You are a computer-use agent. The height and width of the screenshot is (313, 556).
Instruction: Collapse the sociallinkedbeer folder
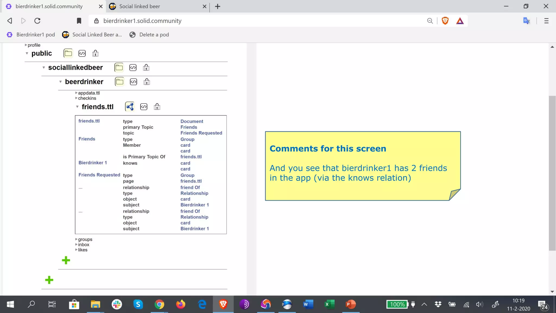(44, 67)
